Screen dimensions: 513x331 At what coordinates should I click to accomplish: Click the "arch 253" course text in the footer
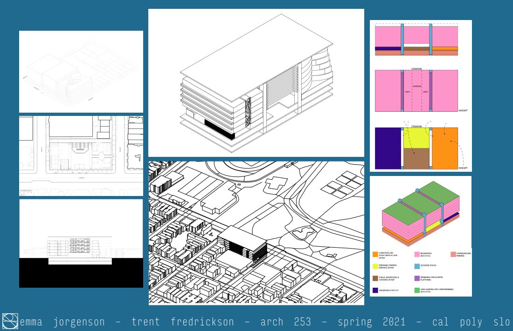click(x=285, y=322)
